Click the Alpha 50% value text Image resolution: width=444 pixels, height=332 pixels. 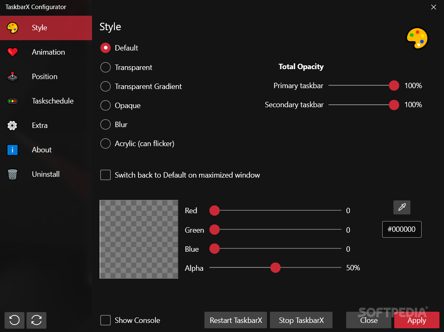click(353, 268)
